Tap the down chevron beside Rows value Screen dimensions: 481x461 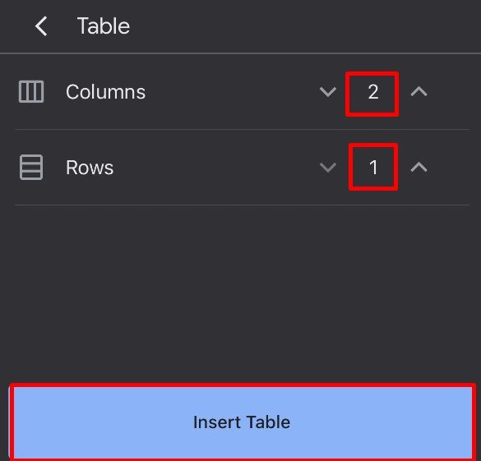pyautogui.click(x=328, y=168)
